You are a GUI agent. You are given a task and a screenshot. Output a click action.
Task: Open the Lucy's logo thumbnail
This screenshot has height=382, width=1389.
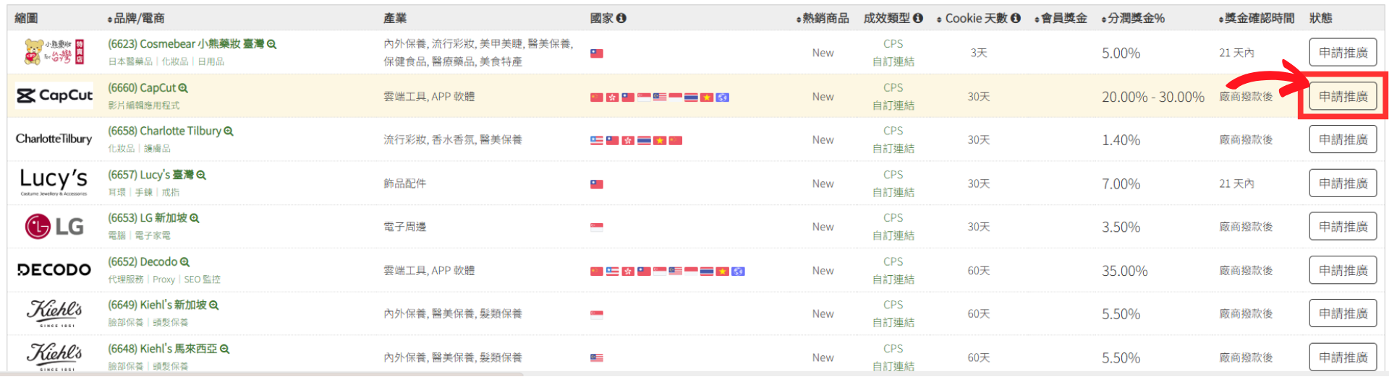[54, 182]
